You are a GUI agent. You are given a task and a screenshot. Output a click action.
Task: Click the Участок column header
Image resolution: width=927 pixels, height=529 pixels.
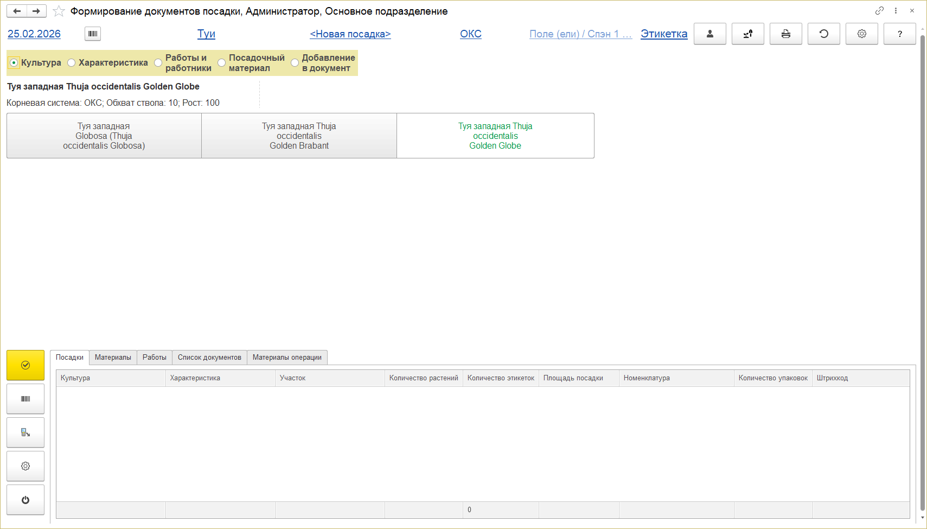(330, 378)
